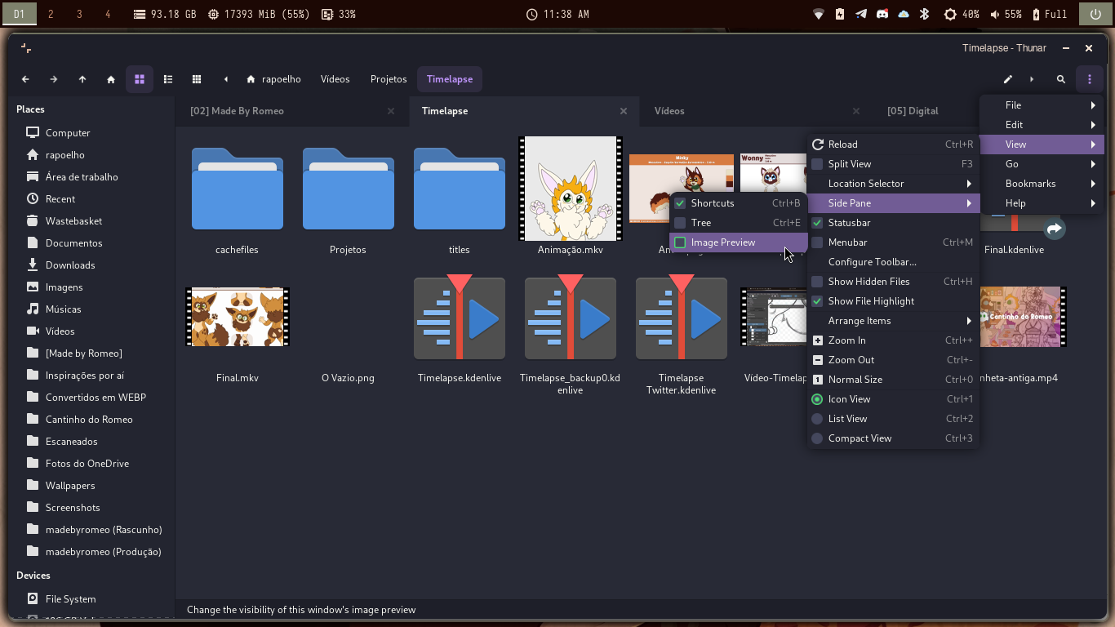Navigate back with the left arrow

coord(25,79)
